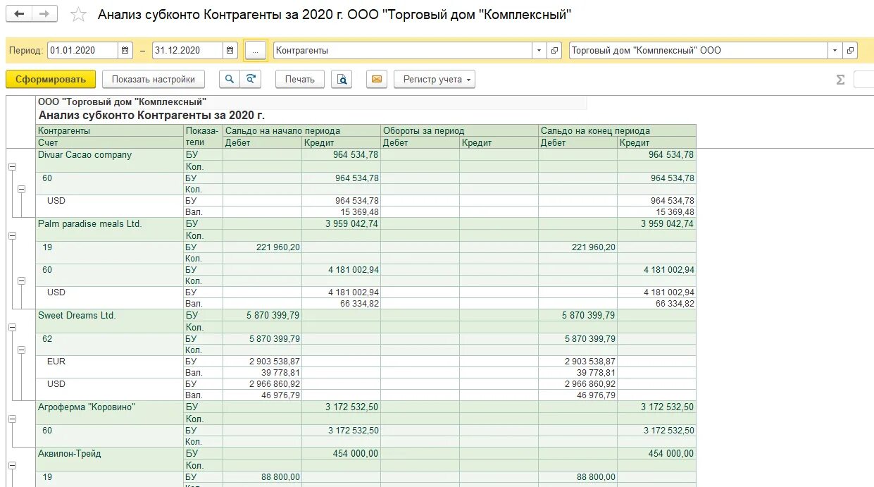Open calendar for start date 01.01.2020
Image resolution: width=874 pixels, height=487 pixels.
[125, 51]
